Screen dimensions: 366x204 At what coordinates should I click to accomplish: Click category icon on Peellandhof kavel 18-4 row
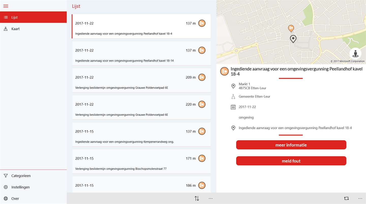coord(202,23)
